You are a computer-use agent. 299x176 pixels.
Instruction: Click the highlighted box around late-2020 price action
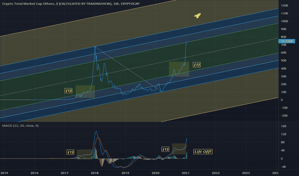click(179, 69)
